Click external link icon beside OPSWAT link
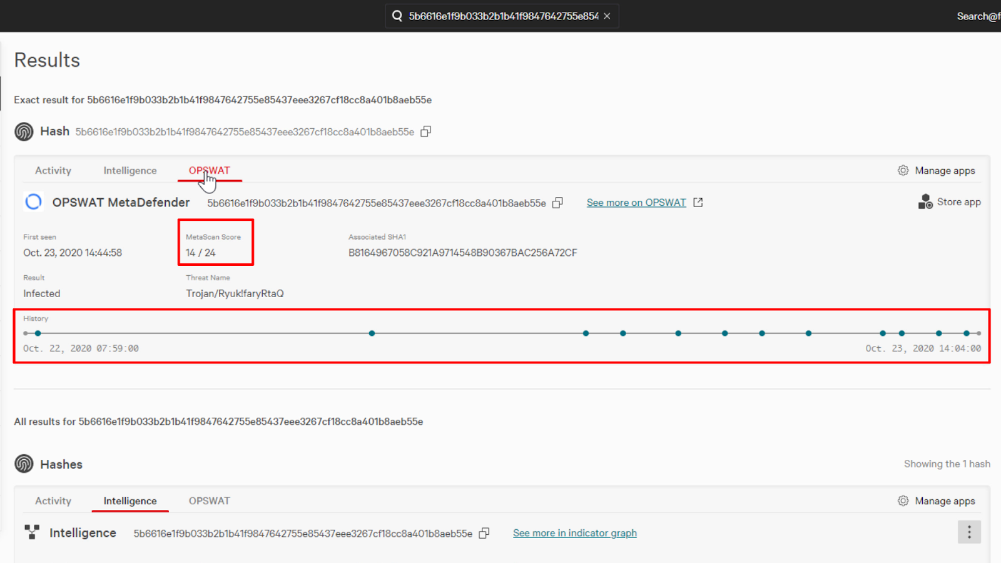This screenshot has height=563, width=1001. (x=698, y=202)
